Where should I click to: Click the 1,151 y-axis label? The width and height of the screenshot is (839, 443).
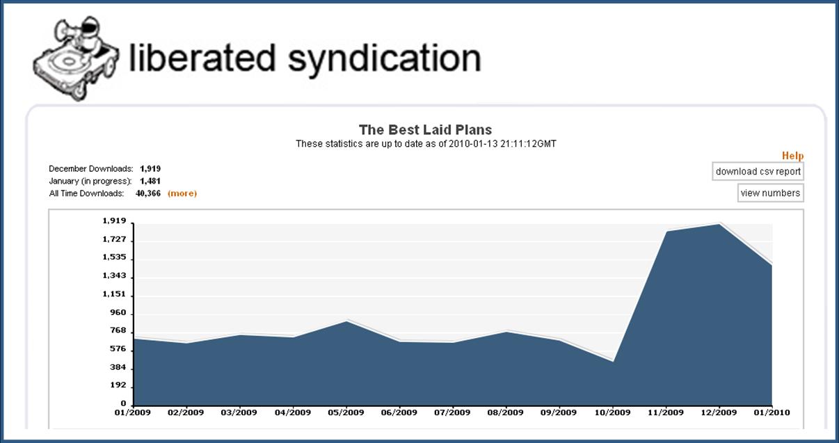(115, 294)
